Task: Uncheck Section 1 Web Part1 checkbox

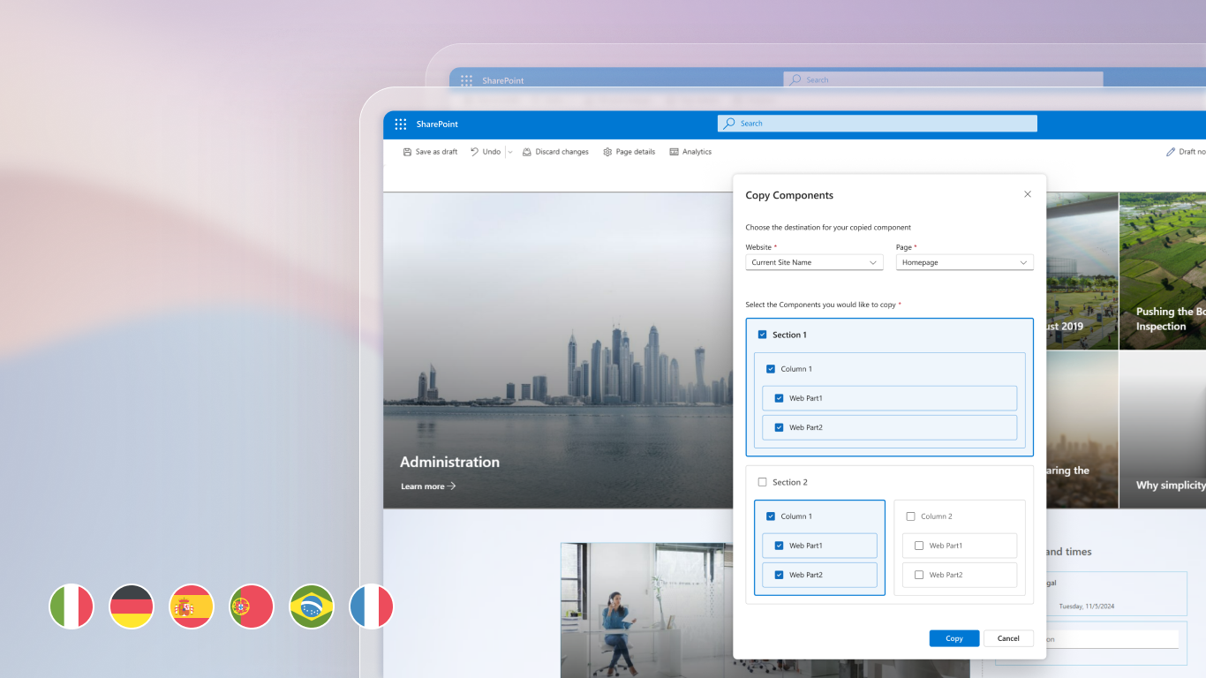Action: (x=780, y=398)
